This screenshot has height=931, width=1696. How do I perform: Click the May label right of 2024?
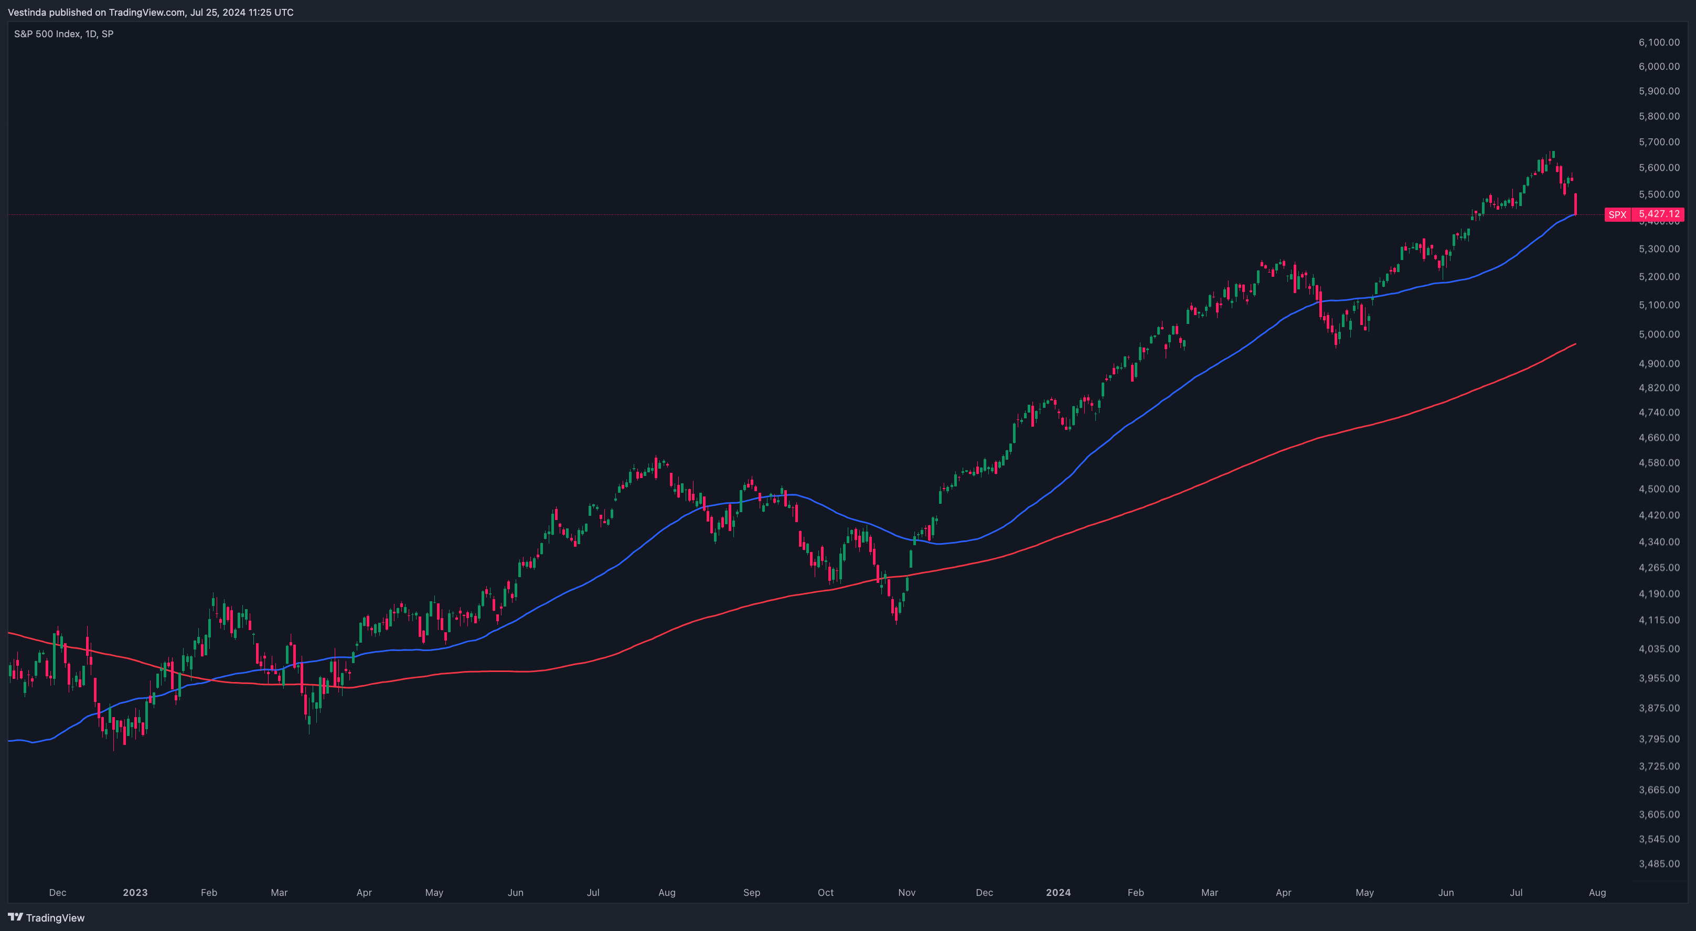1364,892
